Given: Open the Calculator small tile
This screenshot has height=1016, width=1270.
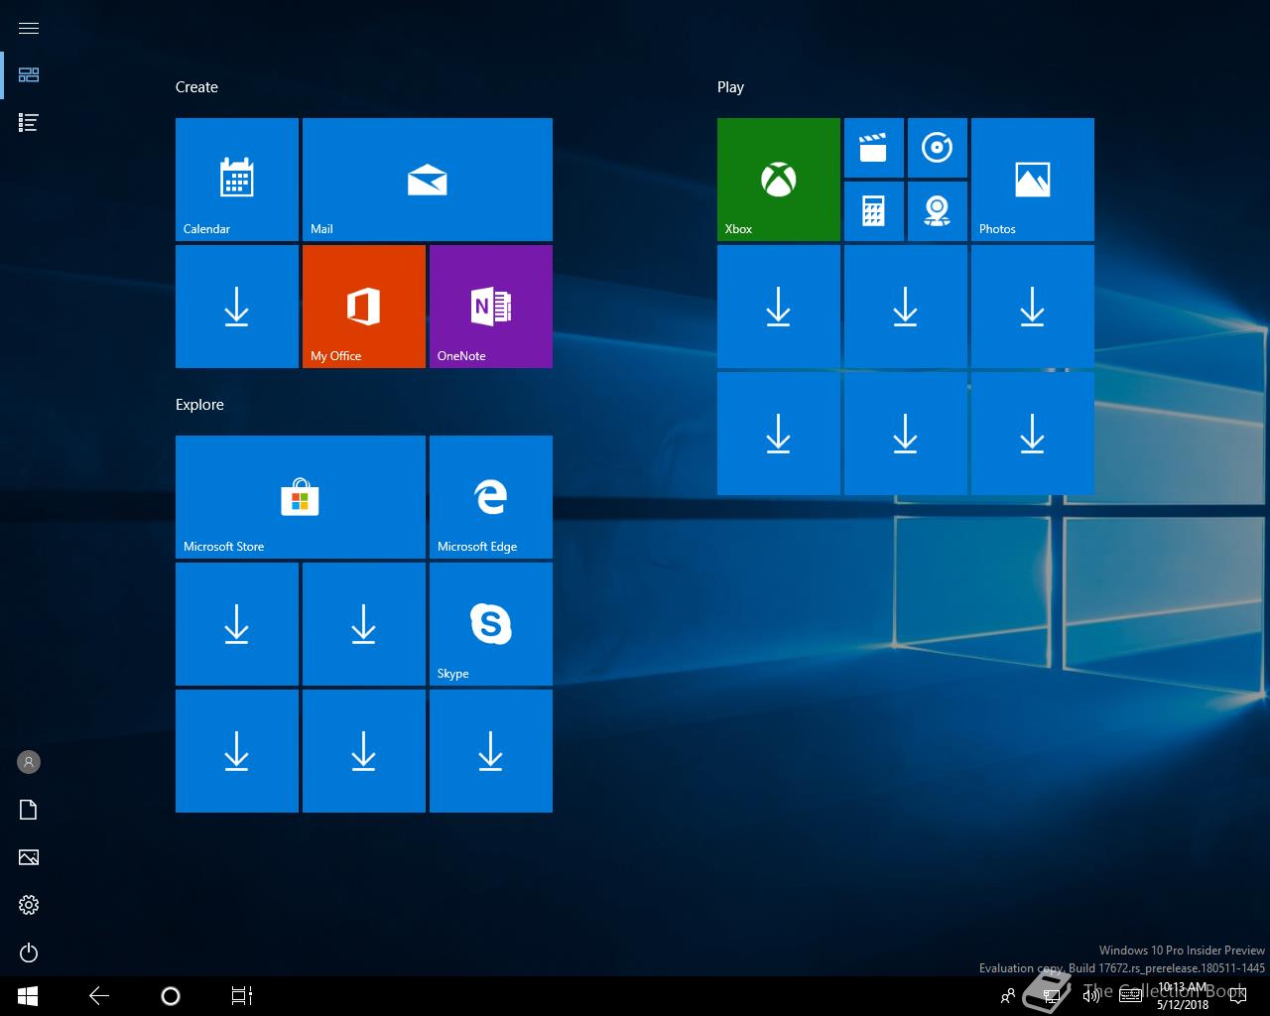Looking at the screenshot, I should 874,211.
